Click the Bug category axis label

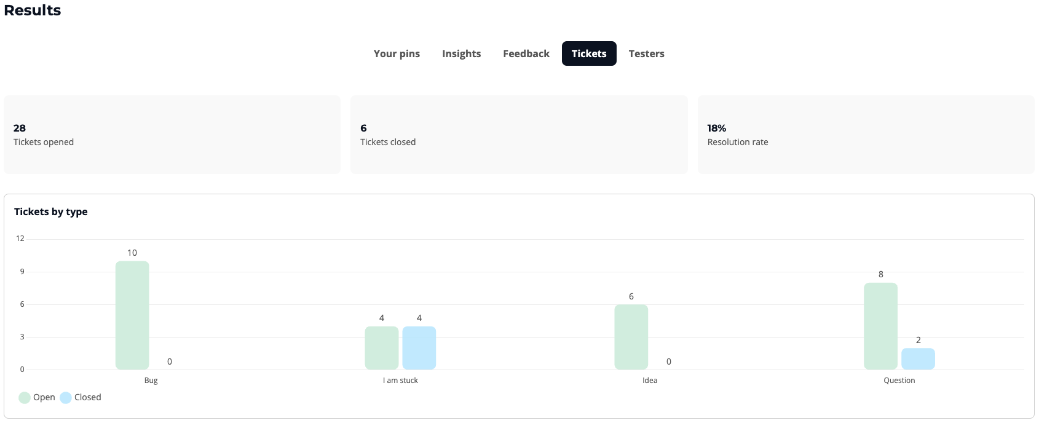tap(151, 381)
